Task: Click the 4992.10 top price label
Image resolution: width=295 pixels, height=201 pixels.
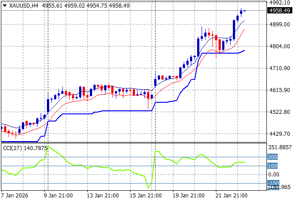Action: 280,3
